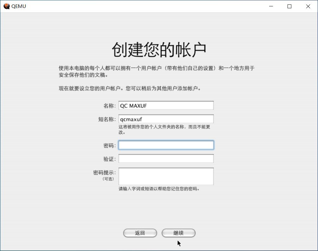This screenshot has height=251, width=318.
Task: Maximize the QEMU window
Action: pos(289,6)
